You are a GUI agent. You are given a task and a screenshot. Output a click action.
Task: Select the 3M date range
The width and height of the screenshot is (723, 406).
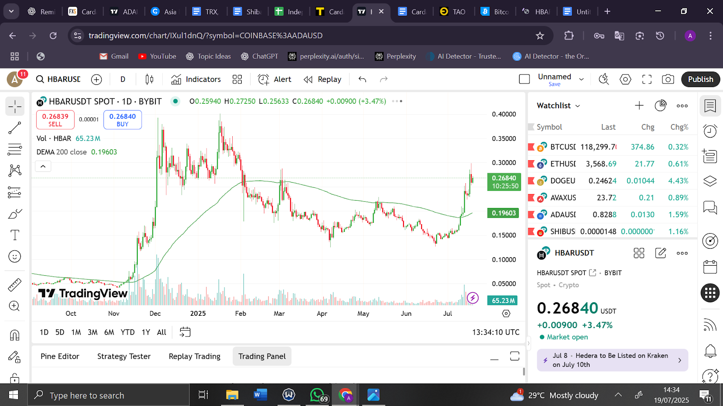(93, 332)
